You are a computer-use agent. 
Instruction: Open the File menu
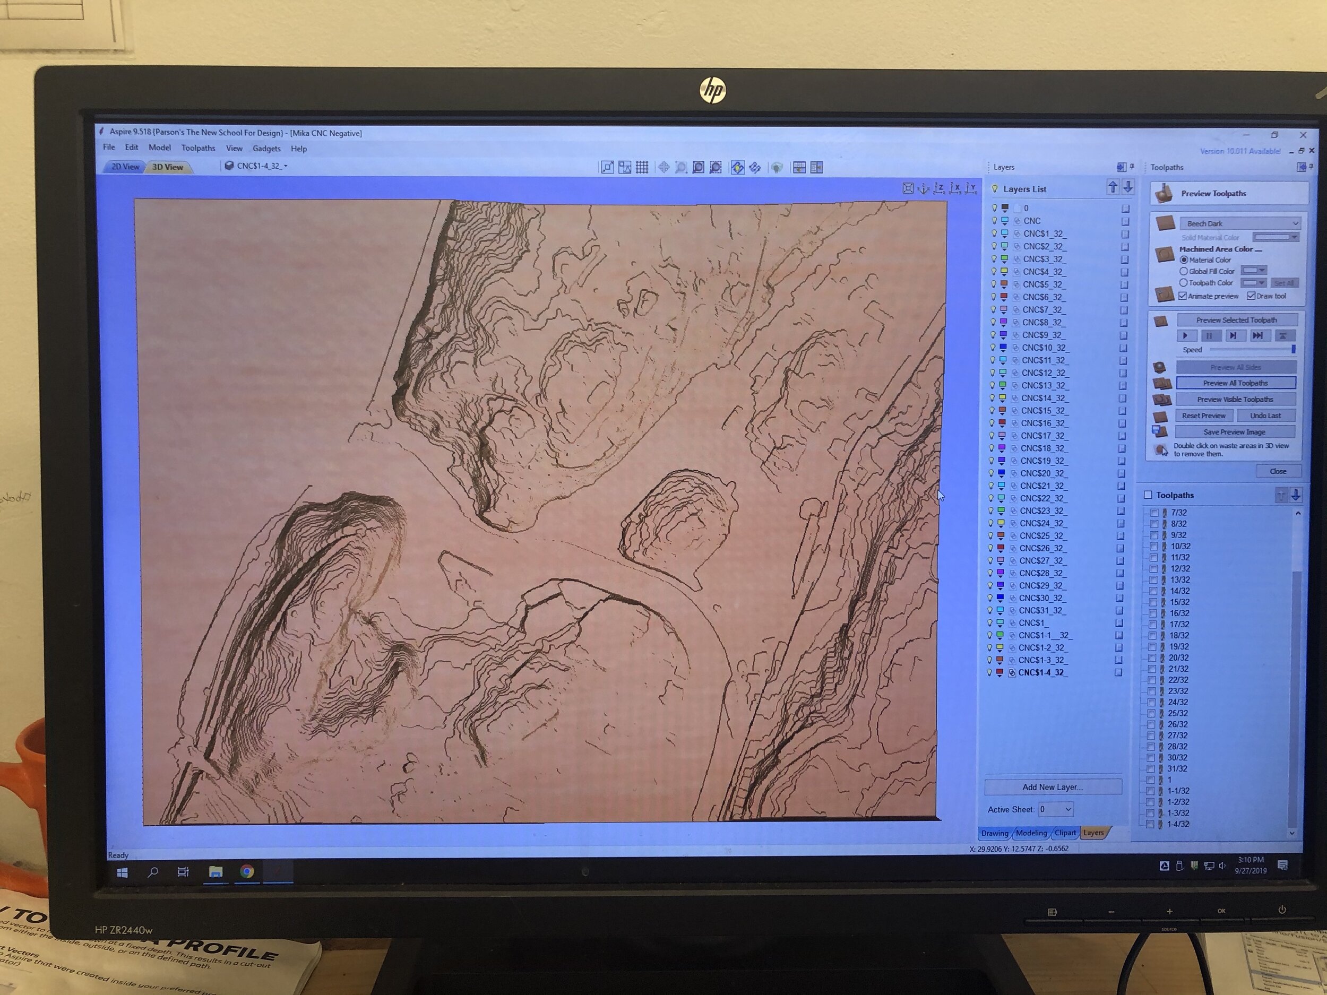[109, 148]
